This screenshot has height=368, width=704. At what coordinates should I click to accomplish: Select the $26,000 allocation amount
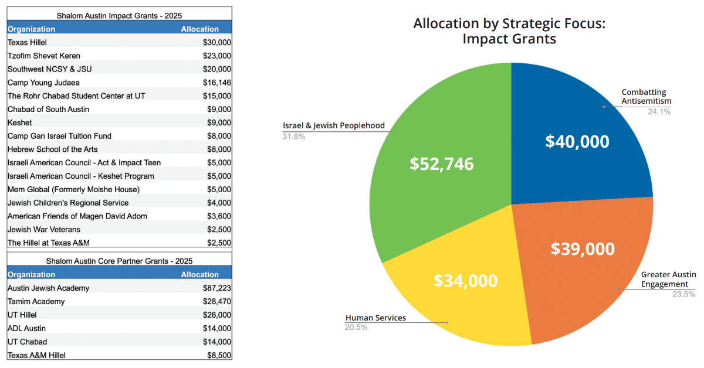(217, 315)
